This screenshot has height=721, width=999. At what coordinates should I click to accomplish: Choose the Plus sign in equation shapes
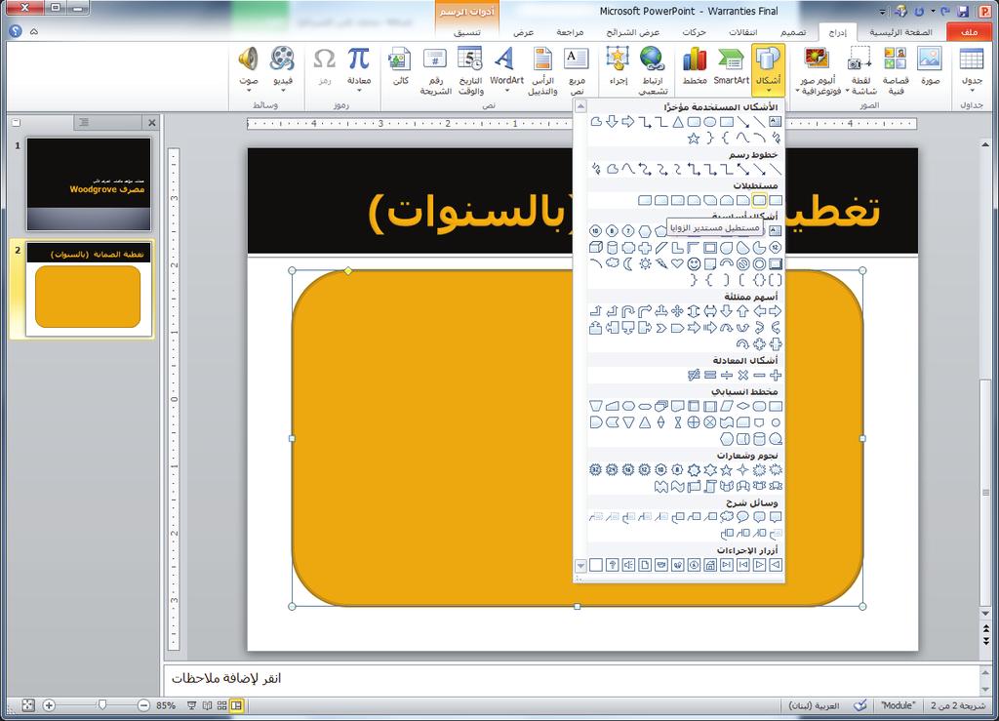pos(776,376)
